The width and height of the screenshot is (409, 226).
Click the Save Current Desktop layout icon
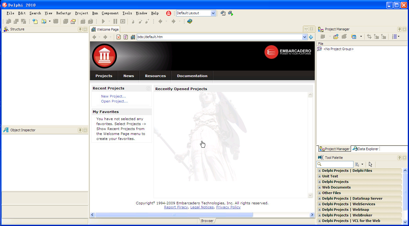[x=223, y=13]
